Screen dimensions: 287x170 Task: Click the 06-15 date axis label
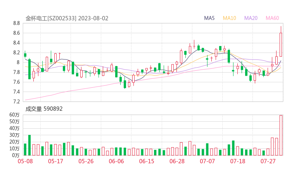coord(147,161)
